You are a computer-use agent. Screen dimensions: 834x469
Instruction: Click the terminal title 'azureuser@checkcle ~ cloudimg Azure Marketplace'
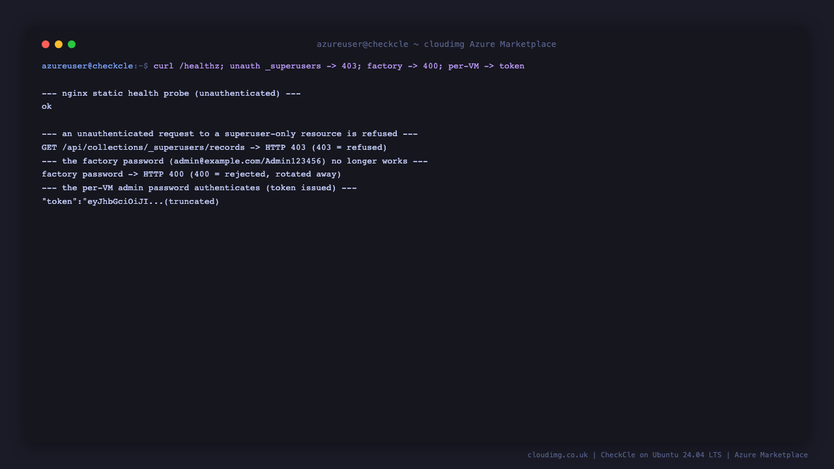pos(437,44)
